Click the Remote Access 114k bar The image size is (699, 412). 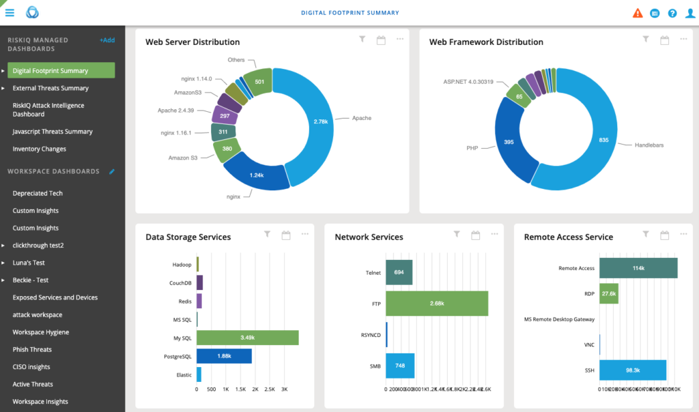tap(638, 268)
